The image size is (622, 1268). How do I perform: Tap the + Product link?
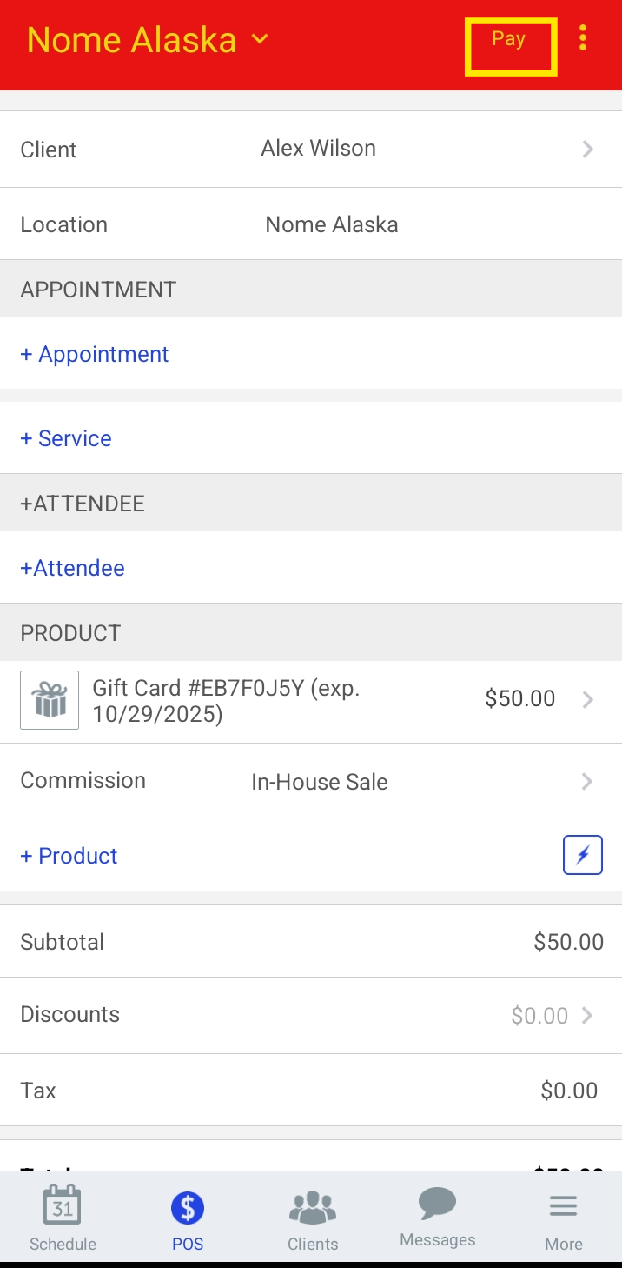click(69, 856)
